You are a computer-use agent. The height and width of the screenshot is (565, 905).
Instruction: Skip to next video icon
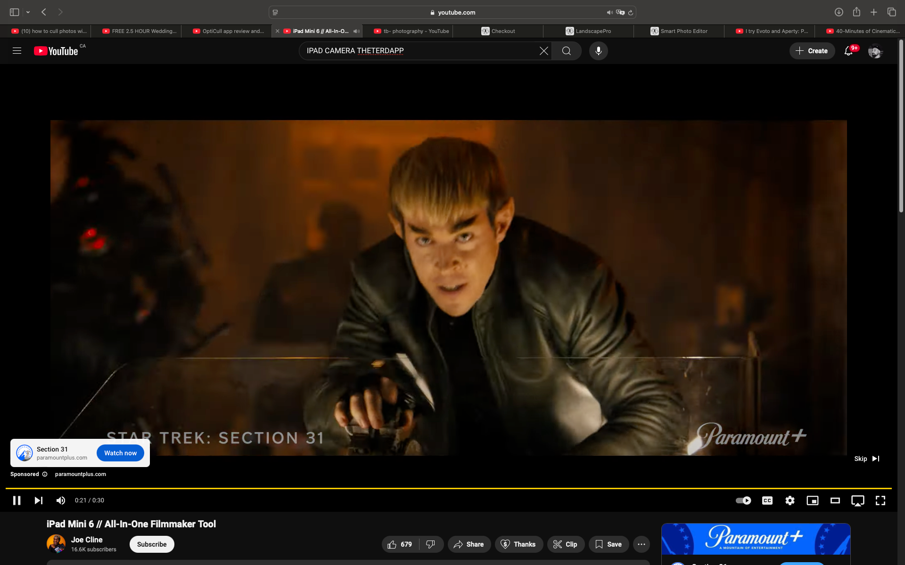39,500
